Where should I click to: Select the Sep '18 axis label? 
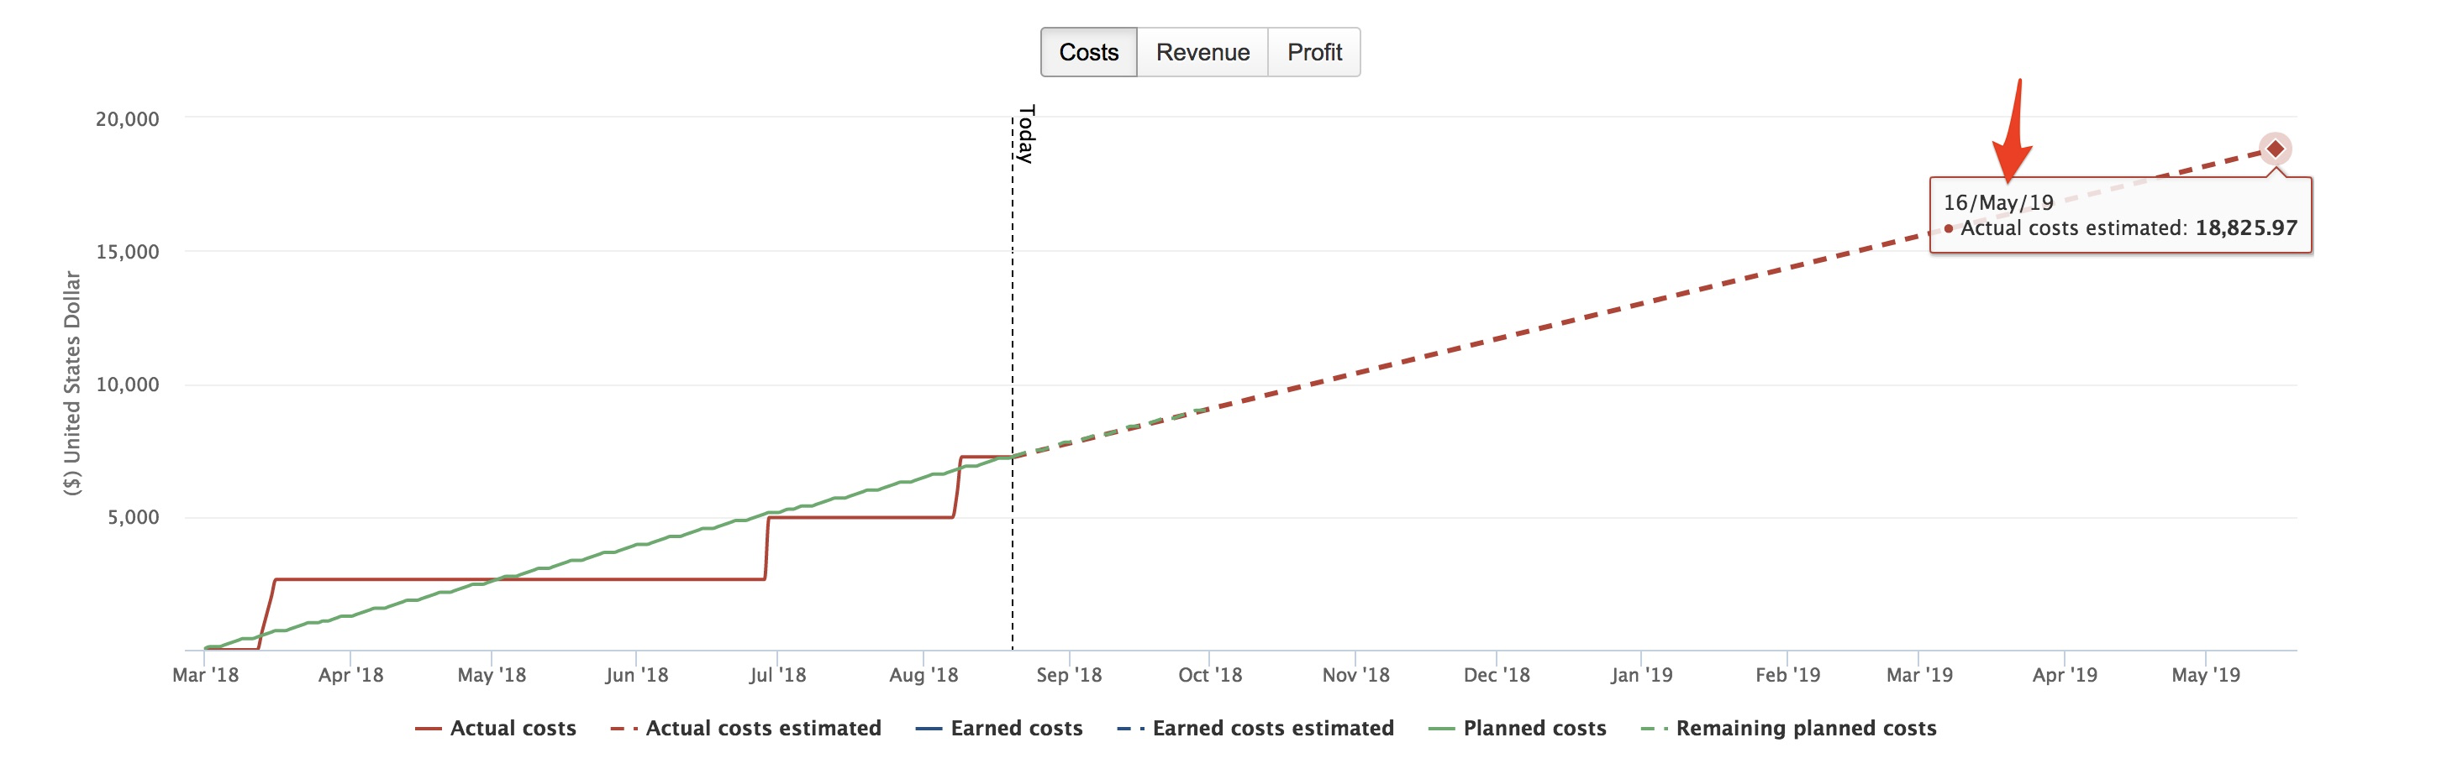[x=1069, y=674]
